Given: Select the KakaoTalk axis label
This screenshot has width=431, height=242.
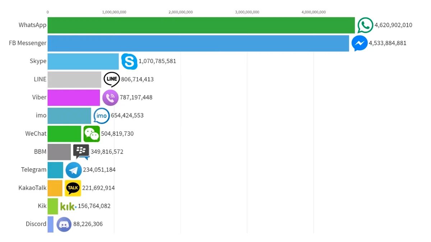Looking at the screenshot, I should [32, 188].
